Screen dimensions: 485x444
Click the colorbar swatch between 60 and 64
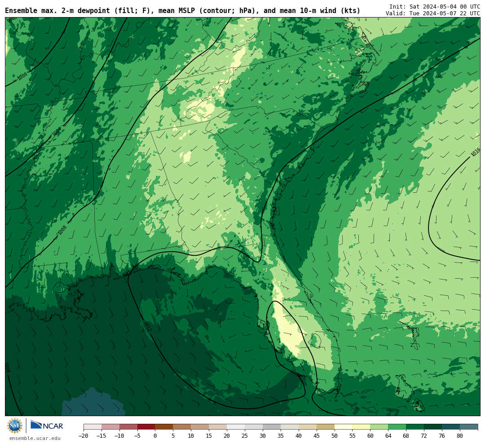(379, 427)
